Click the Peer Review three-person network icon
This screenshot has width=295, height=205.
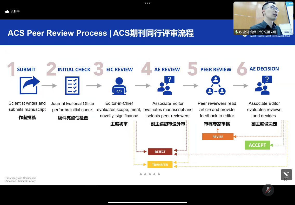[x=216, y=85]
